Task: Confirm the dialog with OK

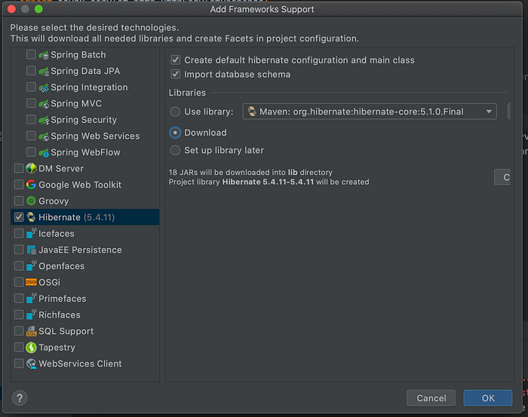Action: pos(487,398)
